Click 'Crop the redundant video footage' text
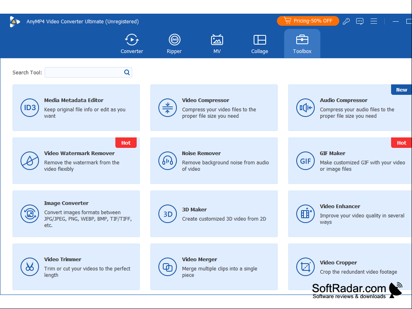Viewport: 412px width, 309px height. point(359,272)
